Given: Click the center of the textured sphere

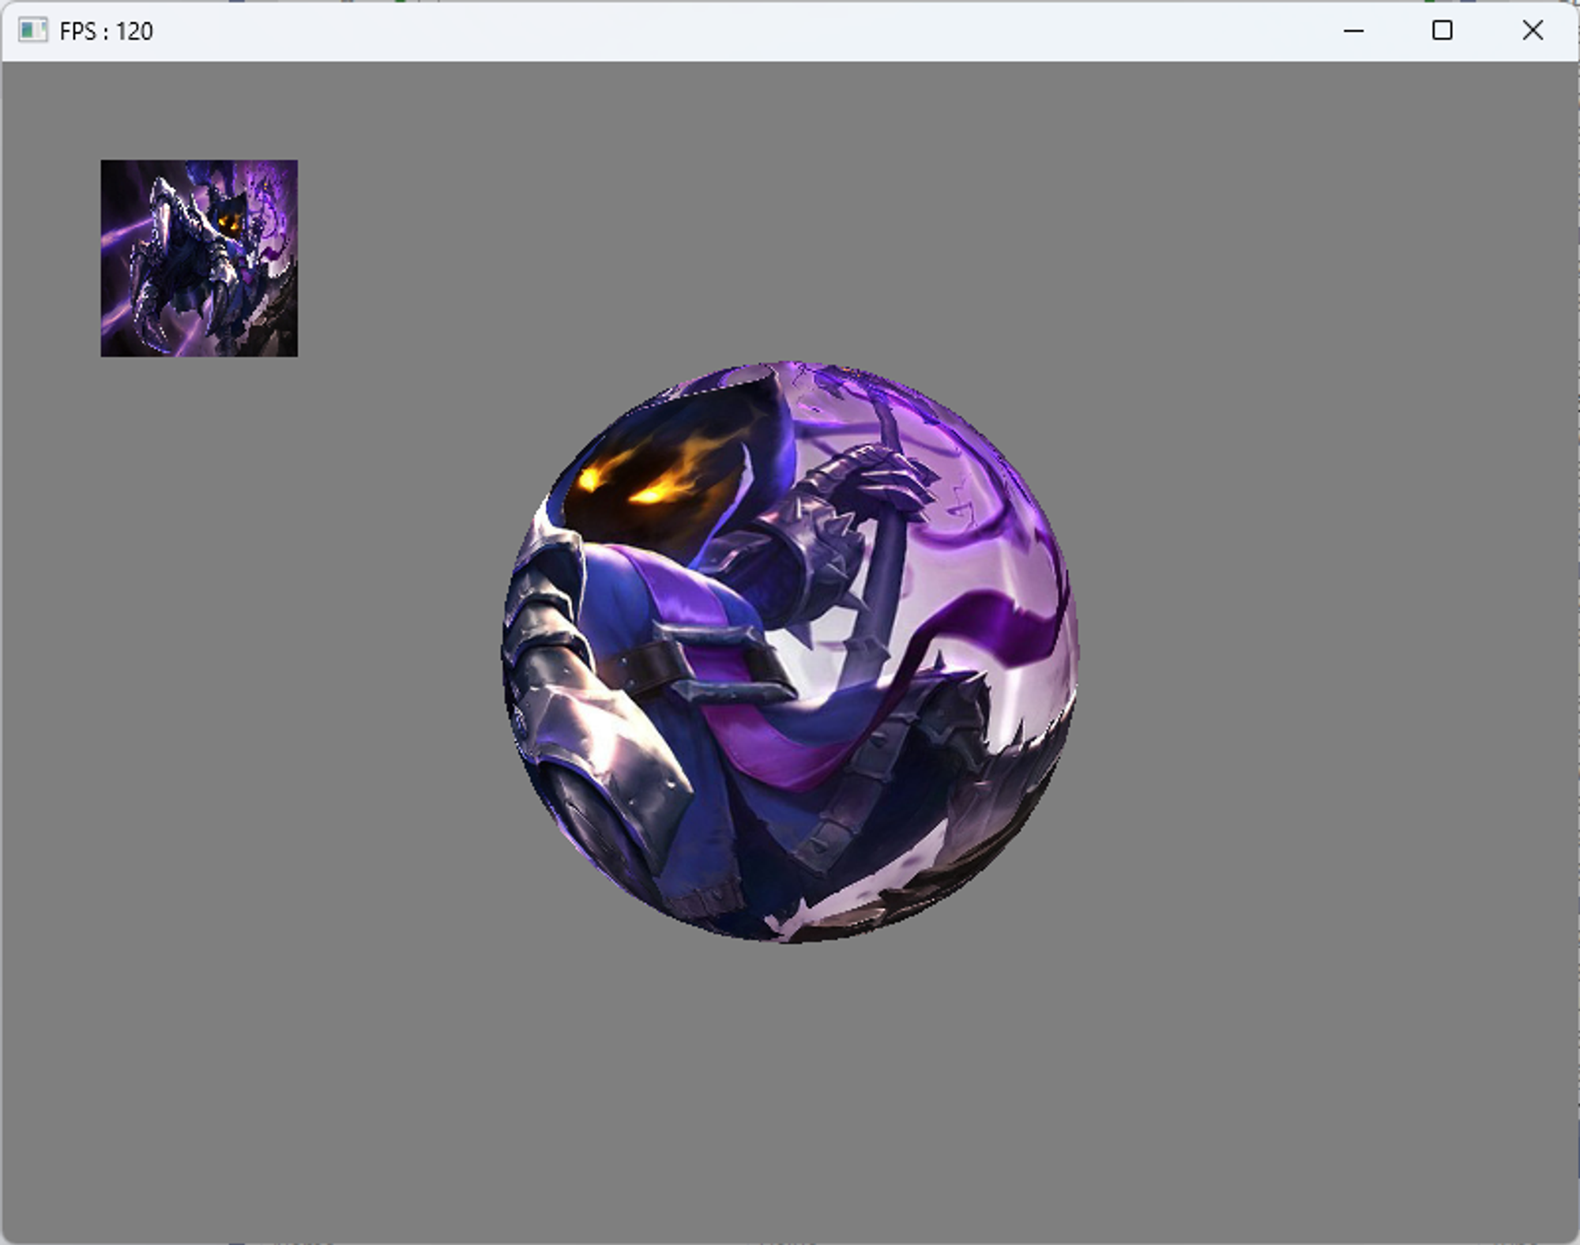Looking at the screenshot, I should 790,652.
